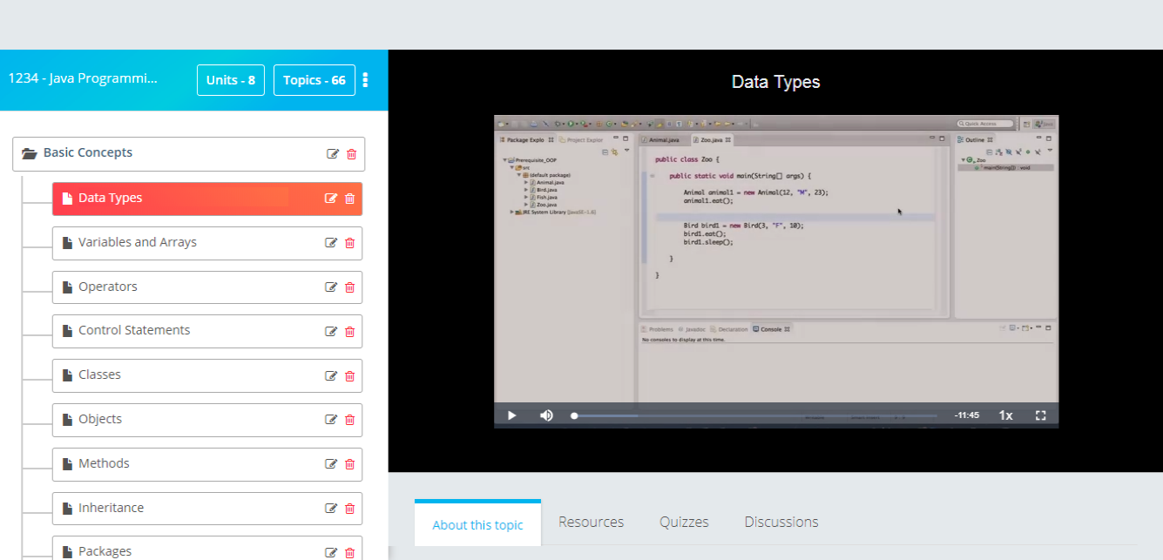Viewport: 1163px width, 560px height.
Task: Switch to the Resources tab
Action: point(591,522)
